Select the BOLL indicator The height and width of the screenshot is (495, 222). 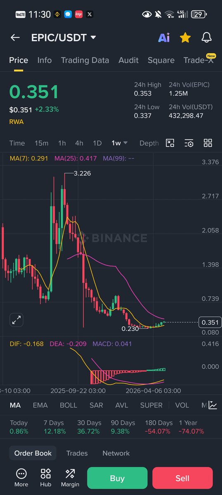(x=68, y=405)
